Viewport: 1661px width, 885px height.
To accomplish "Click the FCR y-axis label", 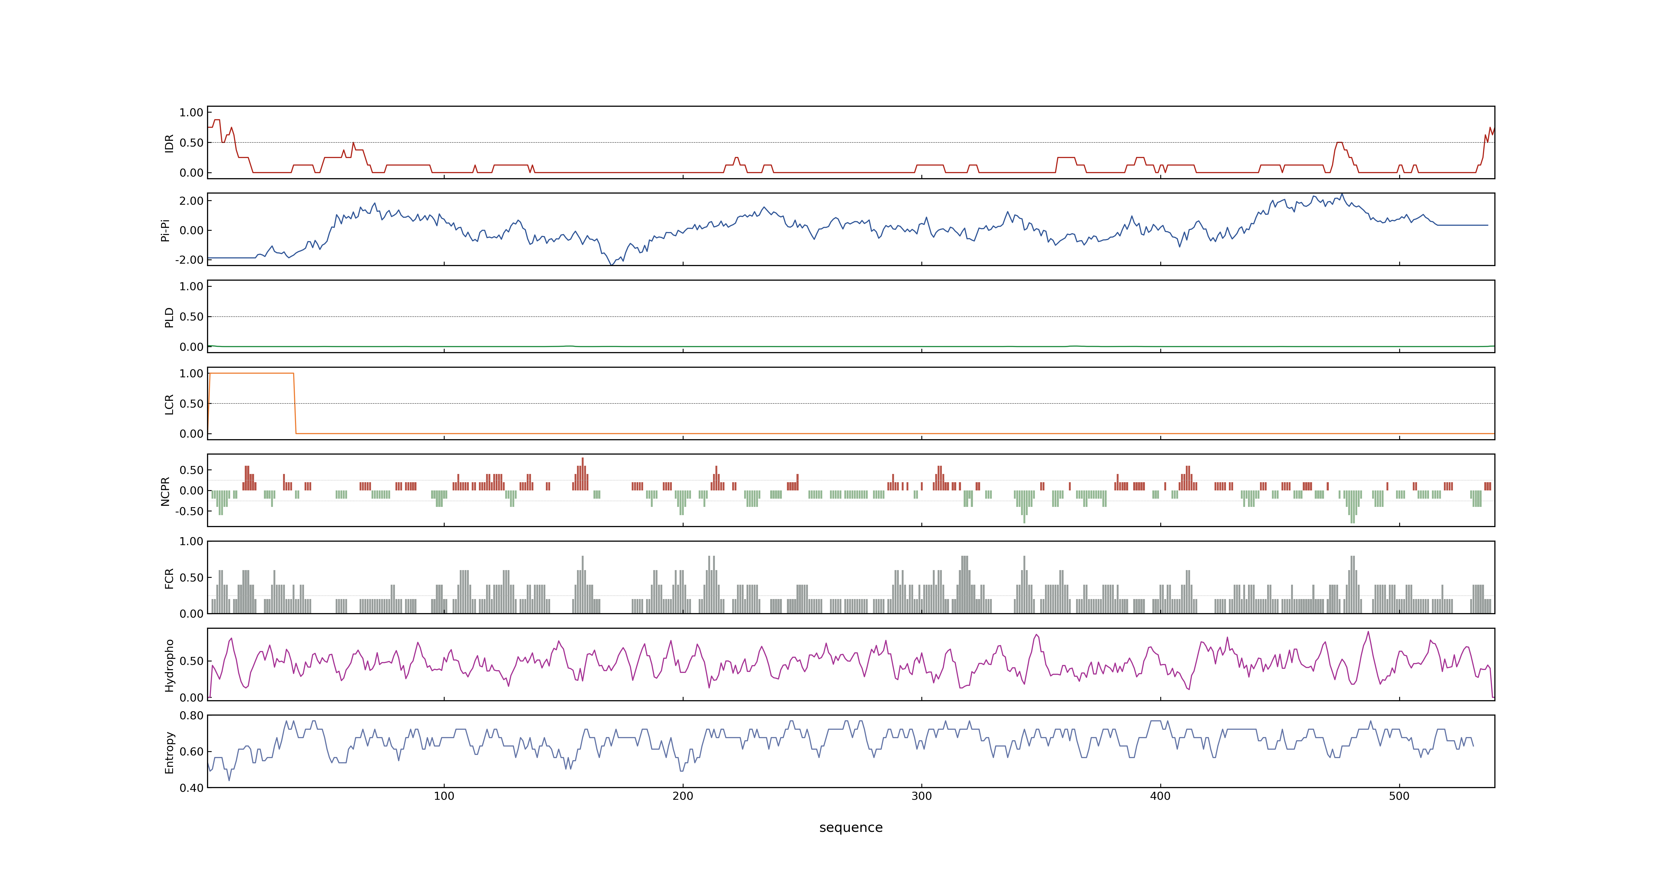I will click(169, 578).
